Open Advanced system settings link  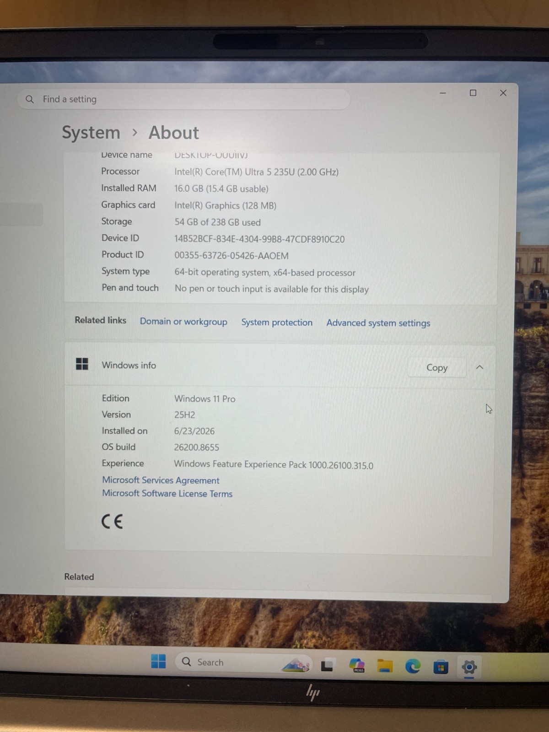[378, 323]
